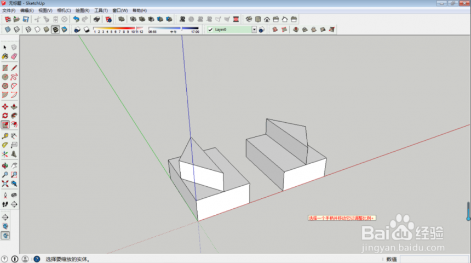Click the blue help question icon in status bar

pyautogui.click(x=37, y=259)
